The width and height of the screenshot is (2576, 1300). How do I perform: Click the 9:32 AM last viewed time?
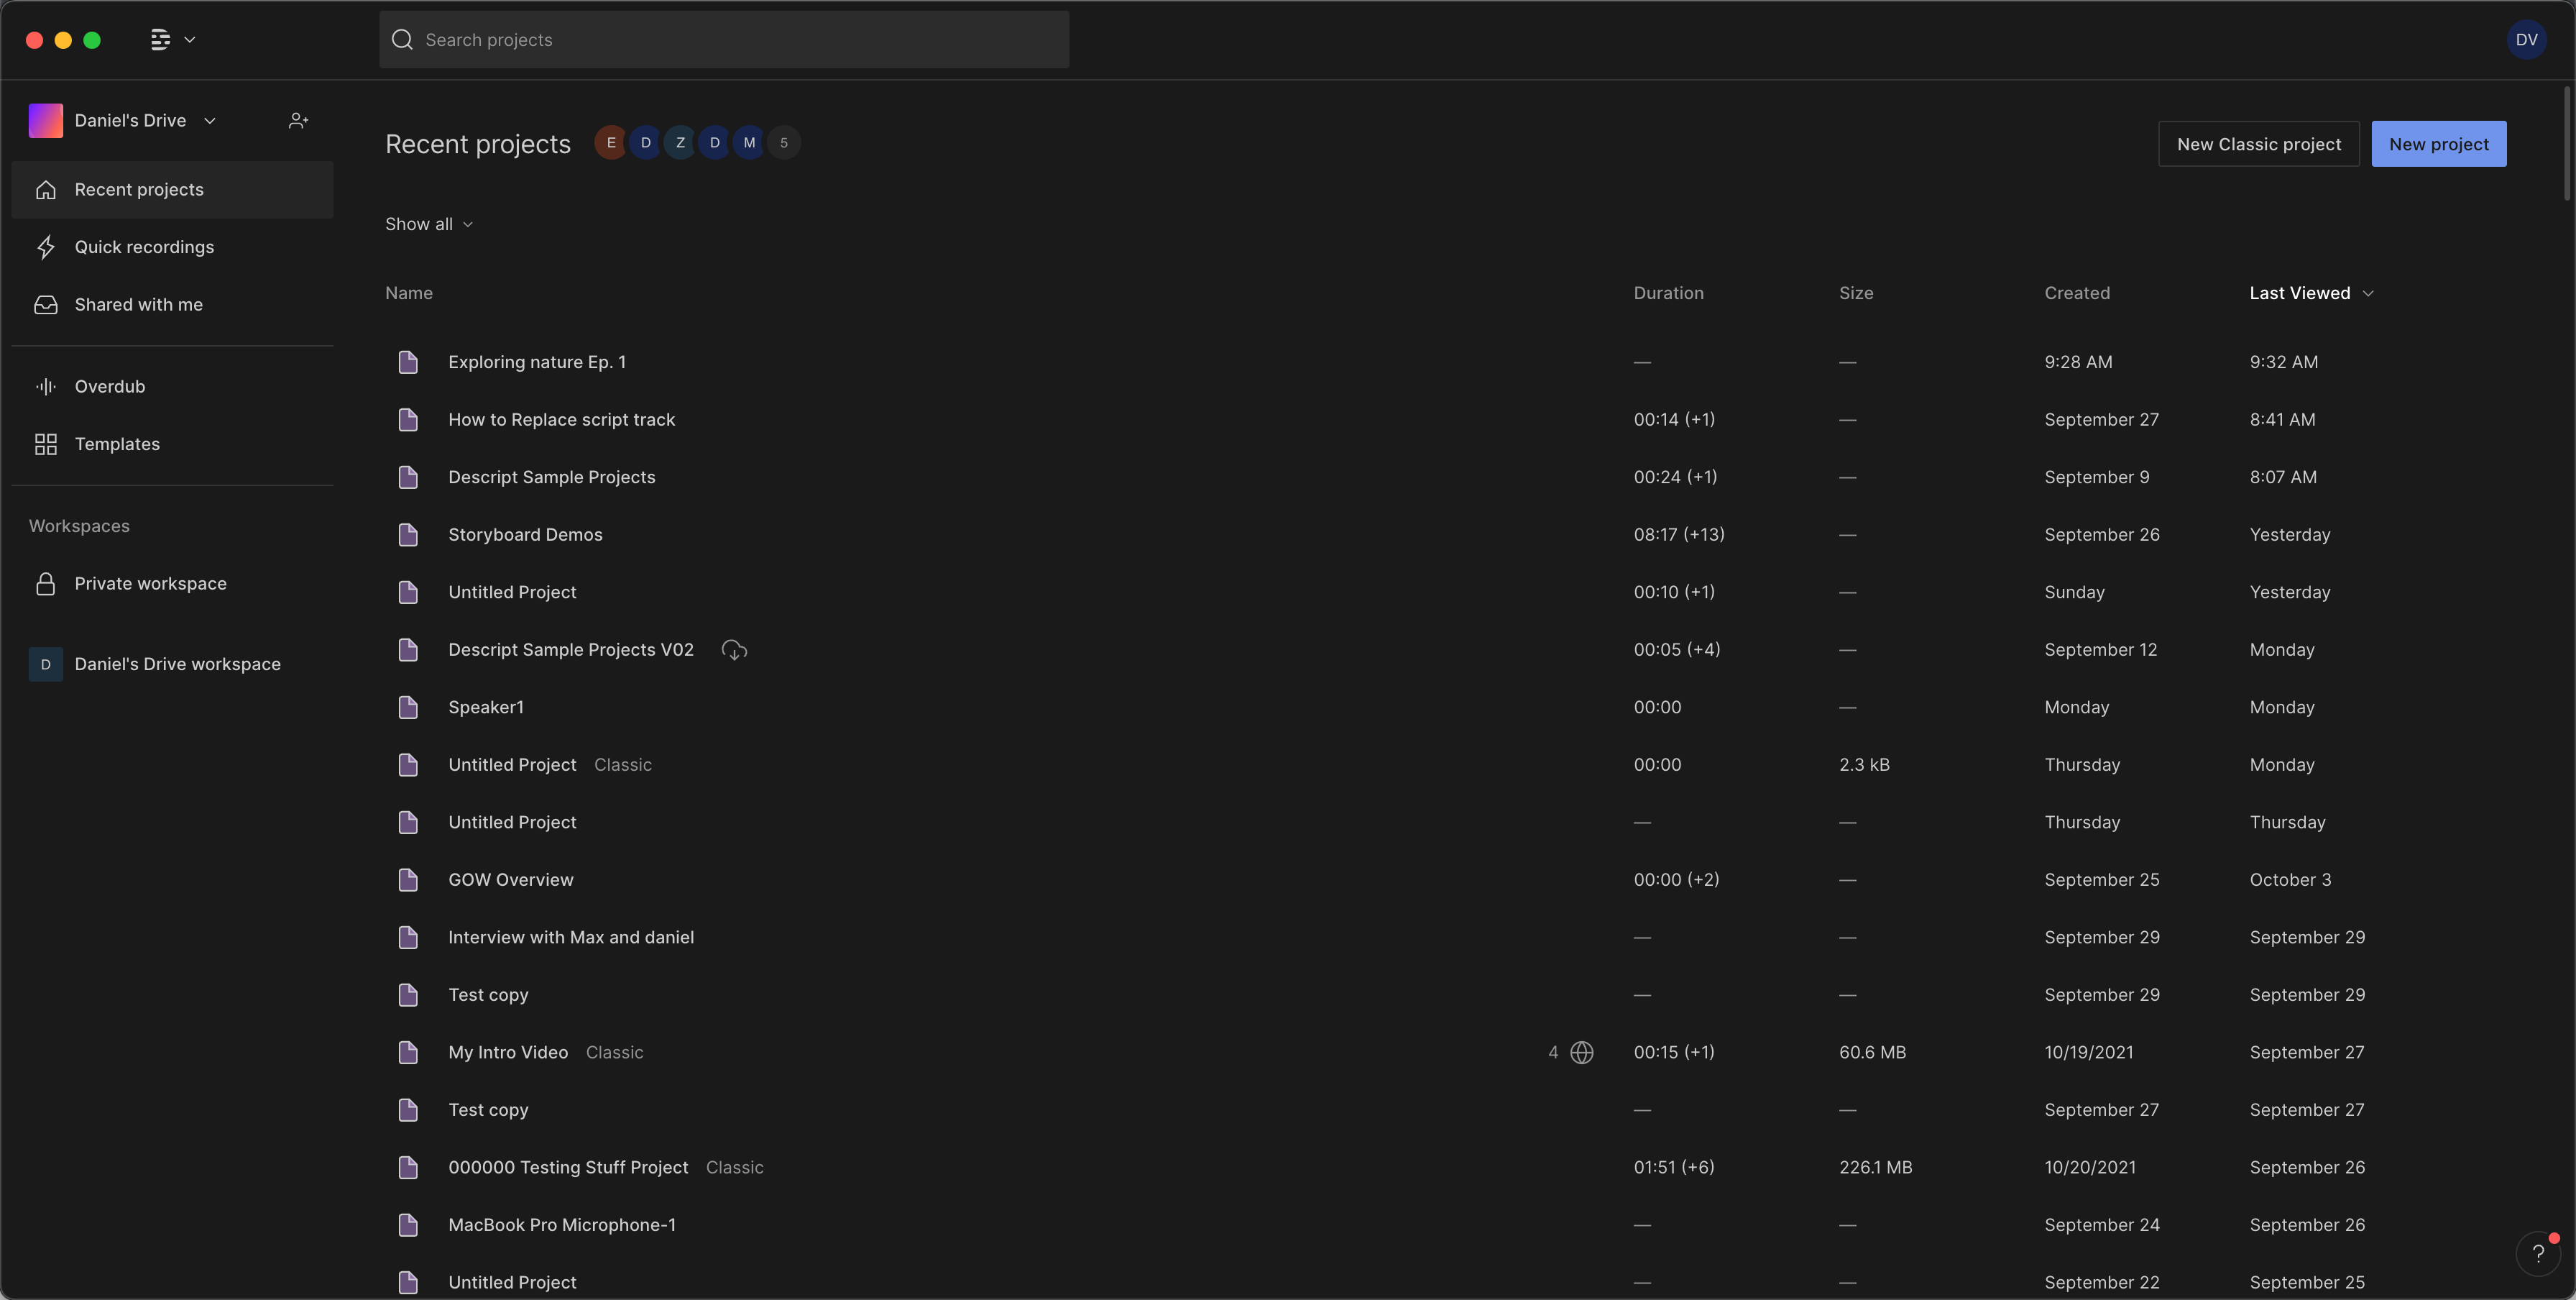click(2283, 362)
